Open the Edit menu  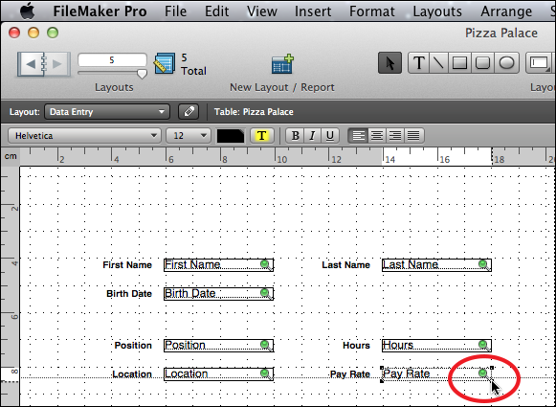216,11
